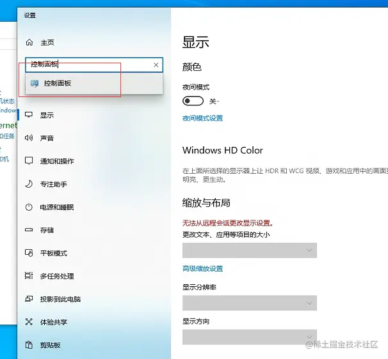This screenshot has height=359, width=388.
Task: Click the 设置 window title
Action: (30, 15)
